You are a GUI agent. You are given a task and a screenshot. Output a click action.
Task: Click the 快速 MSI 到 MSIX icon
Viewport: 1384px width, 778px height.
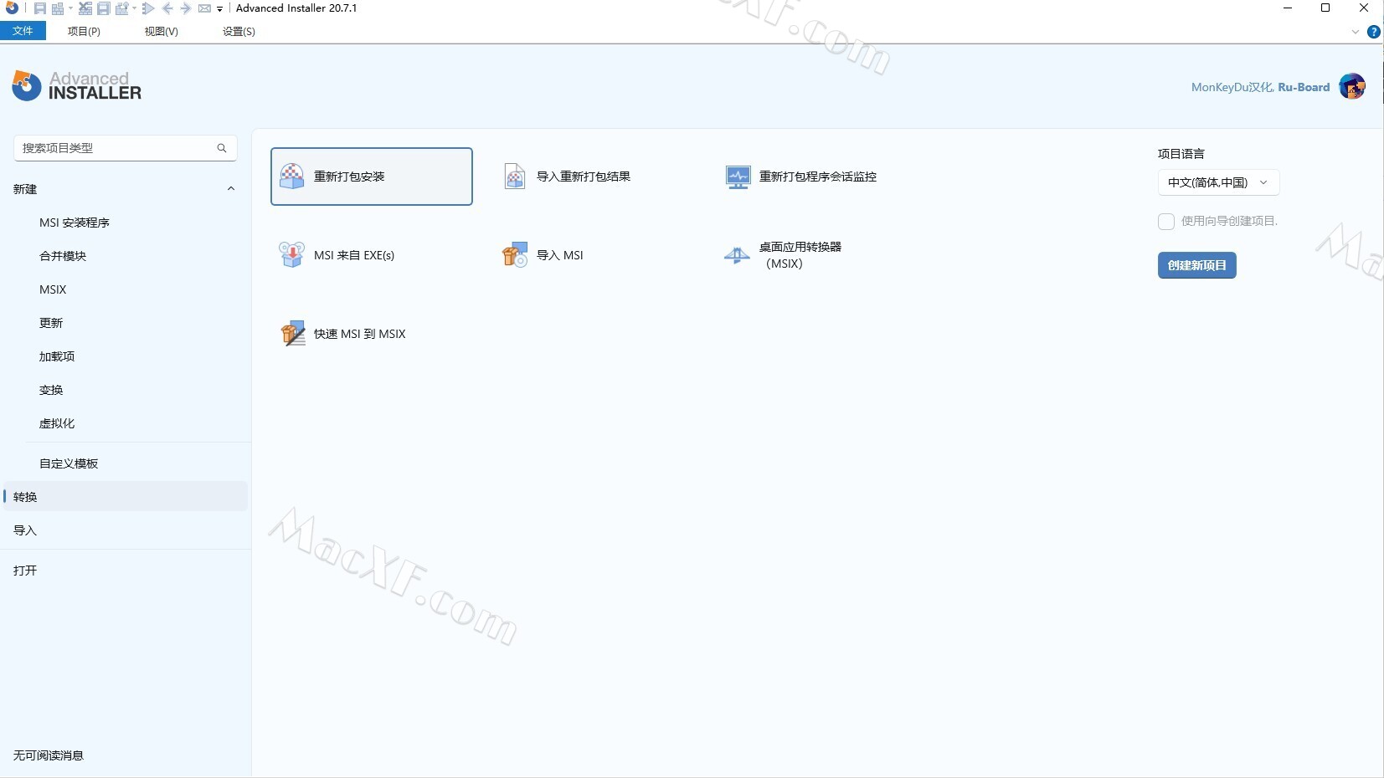292,333
